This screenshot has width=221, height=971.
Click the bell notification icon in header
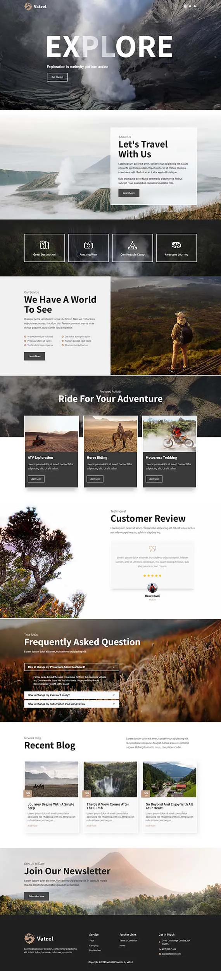190,6
